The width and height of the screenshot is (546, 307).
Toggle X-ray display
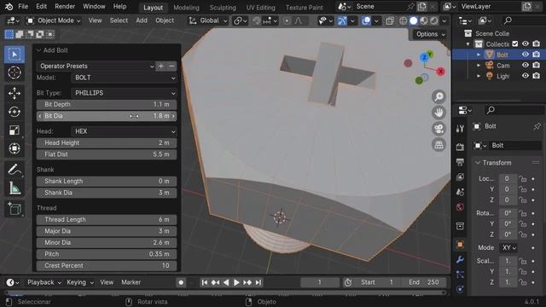coord(390,20)
